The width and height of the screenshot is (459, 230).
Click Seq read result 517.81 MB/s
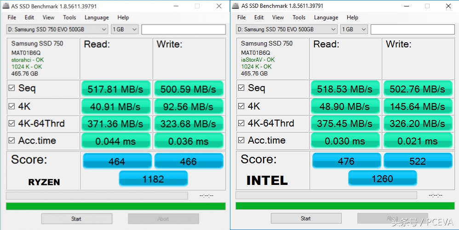(115, 89)
